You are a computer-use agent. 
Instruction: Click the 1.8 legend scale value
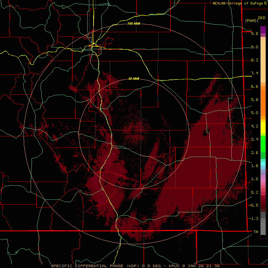[255, 166]
